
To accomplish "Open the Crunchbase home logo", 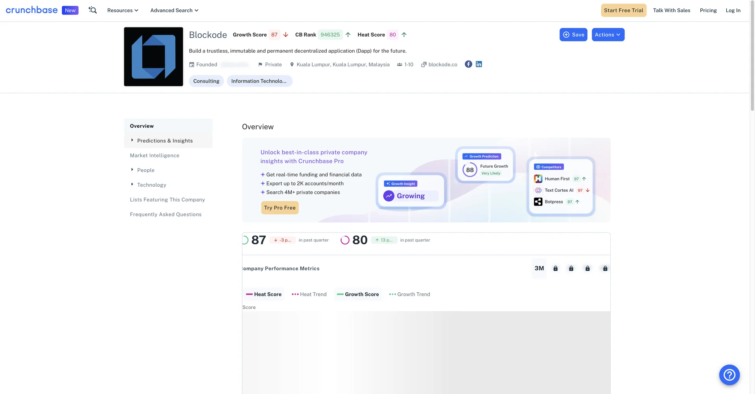I will [x=32, y=10].
